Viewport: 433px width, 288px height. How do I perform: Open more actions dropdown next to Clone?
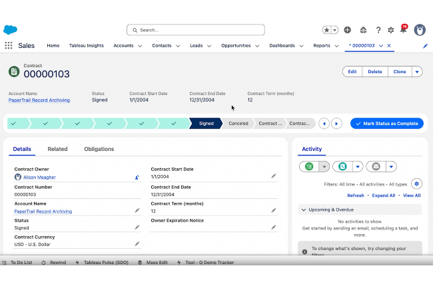(417, 71)
